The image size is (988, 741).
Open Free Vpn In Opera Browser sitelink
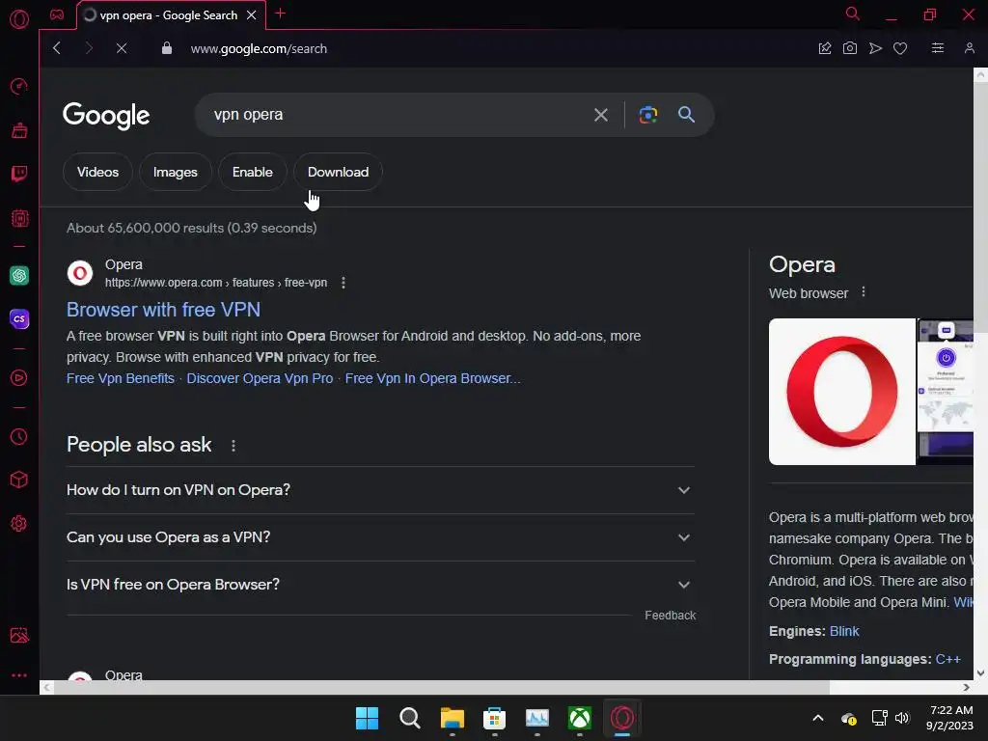coord(432,378)
